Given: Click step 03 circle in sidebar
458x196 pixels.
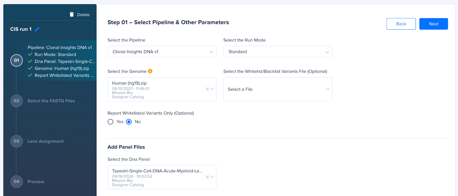Looking at the screenshot, I should coord(17,141).
